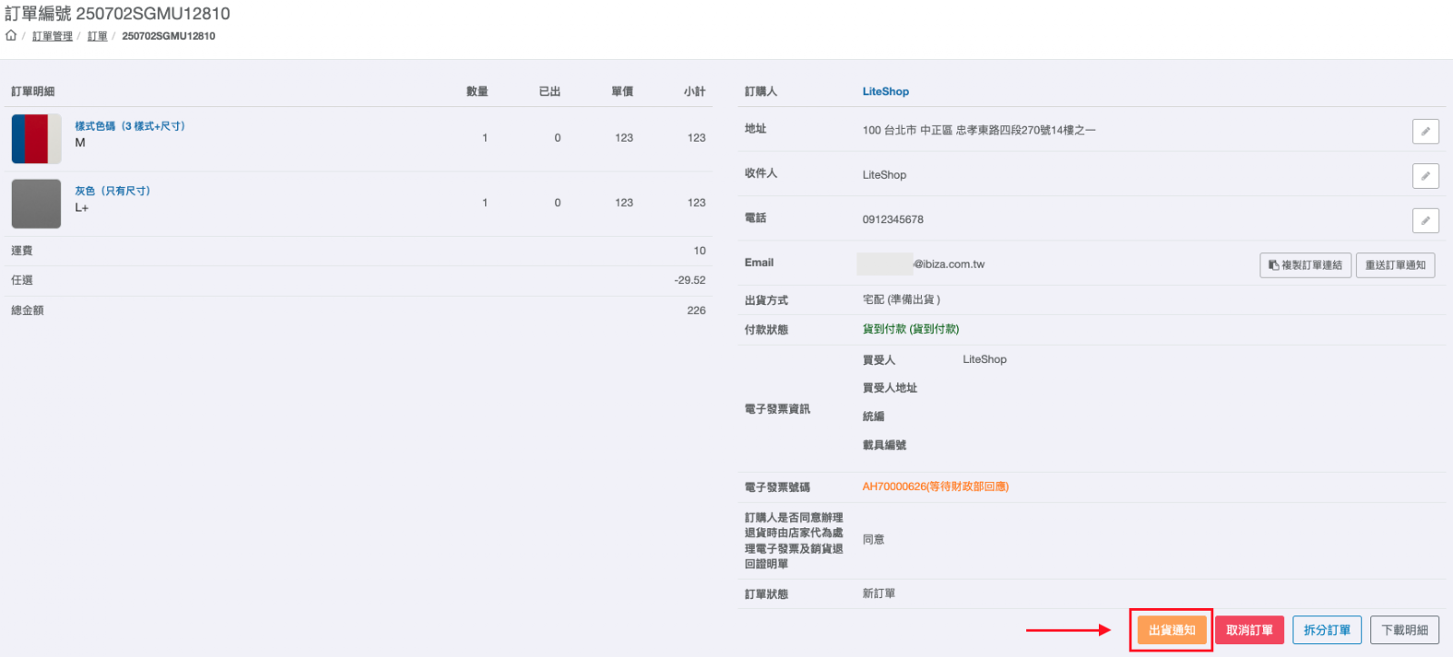Click the 複製訂單連結 button
Viewport: 1453px width, 657px height.
(x=1305, y=265)
